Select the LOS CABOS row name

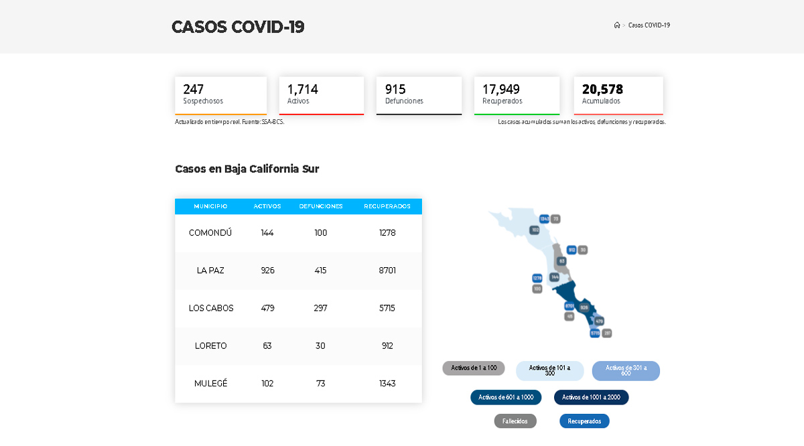[211, 308]
